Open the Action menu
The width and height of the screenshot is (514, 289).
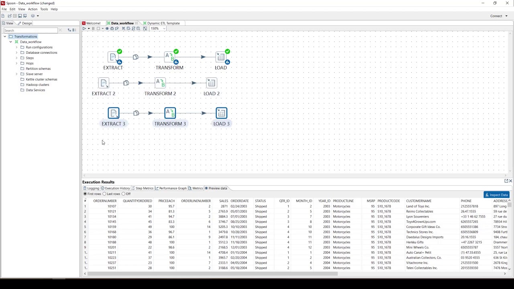tap(33, 9)
